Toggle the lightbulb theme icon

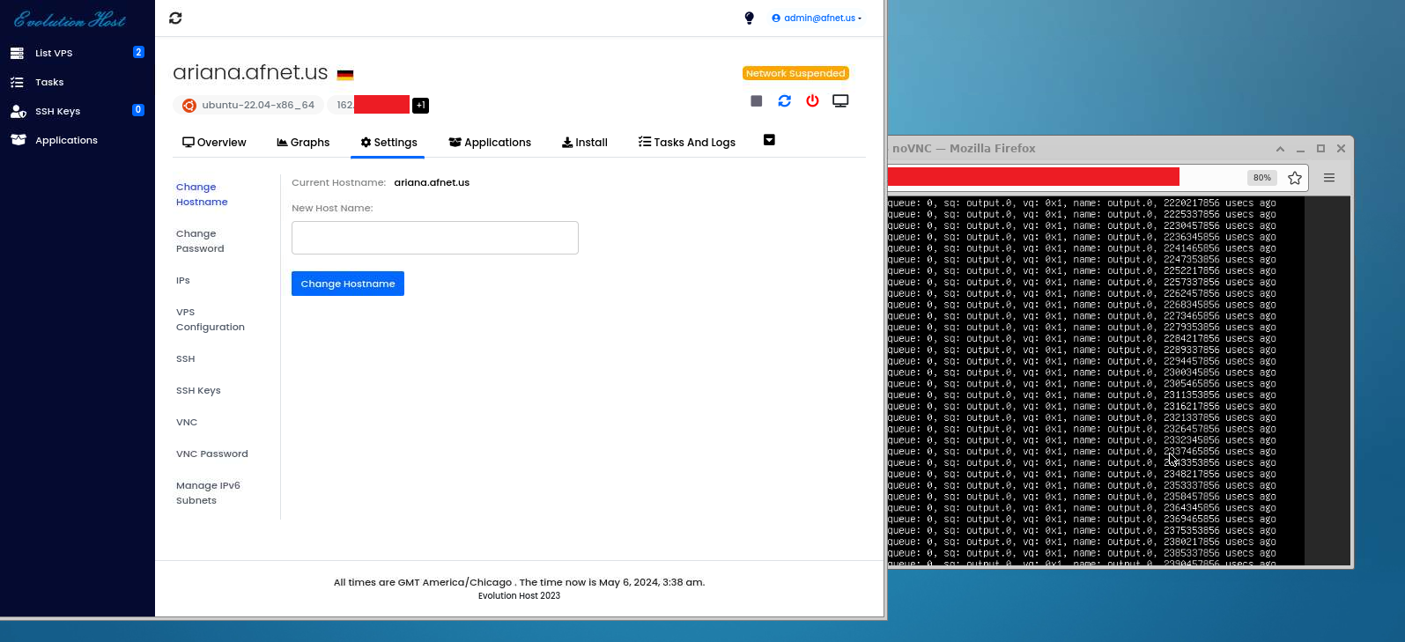[x=749, y=18]
